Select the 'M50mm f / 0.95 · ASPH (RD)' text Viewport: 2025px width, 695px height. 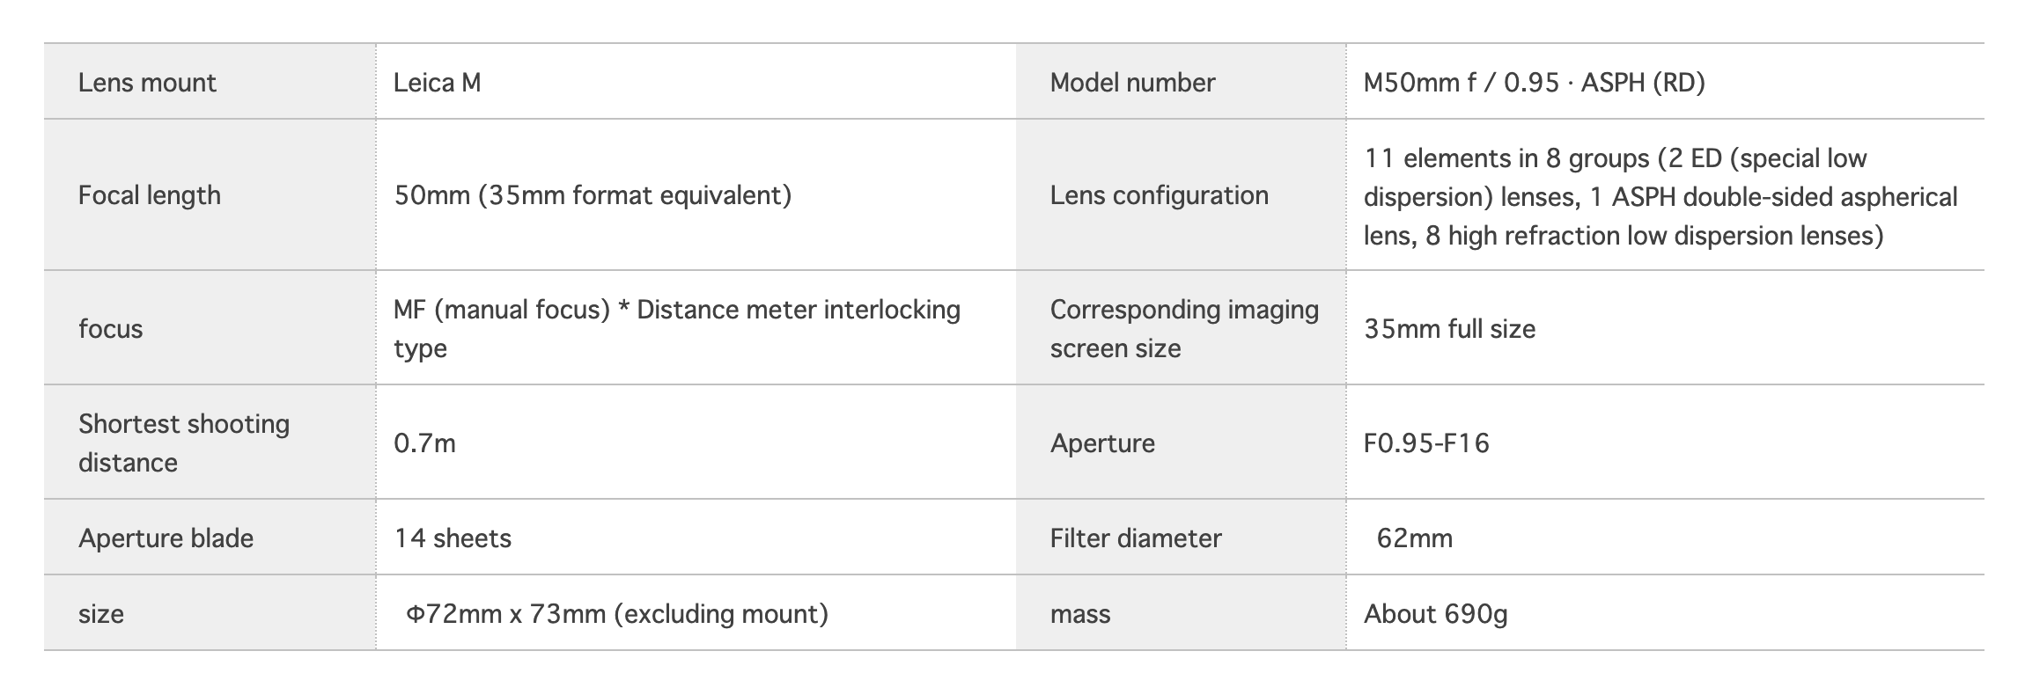coord(1534,83)
